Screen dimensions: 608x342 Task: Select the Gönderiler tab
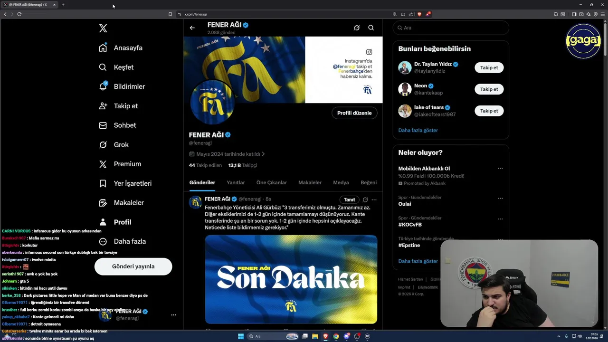(202, 182)
